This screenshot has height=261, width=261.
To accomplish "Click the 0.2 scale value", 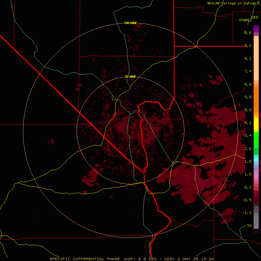I will tap(248, 187).
